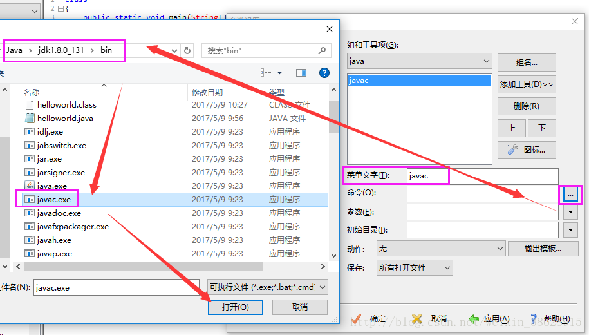The height and width of the screenshot is (335, 589).
Task: Click the javah.exe application icon
Action: click(30, 240)
